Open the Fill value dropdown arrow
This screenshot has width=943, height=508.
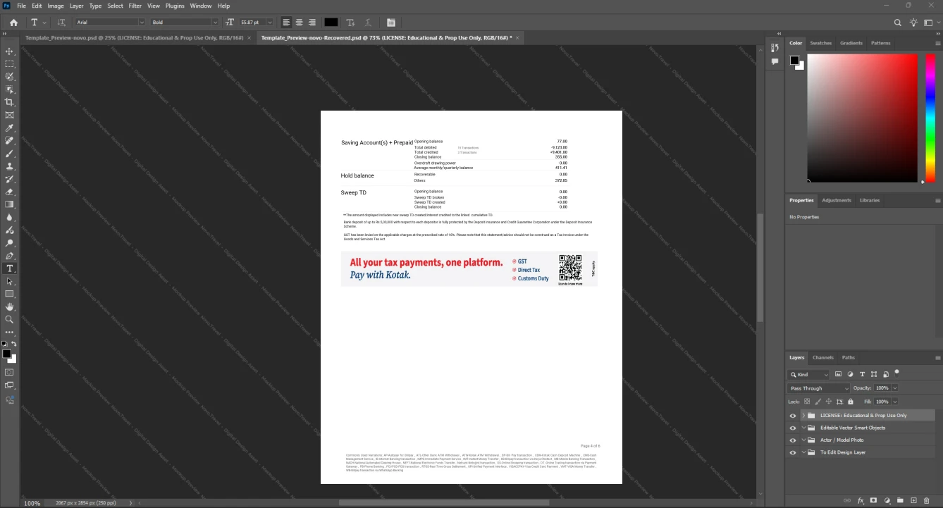895,402
